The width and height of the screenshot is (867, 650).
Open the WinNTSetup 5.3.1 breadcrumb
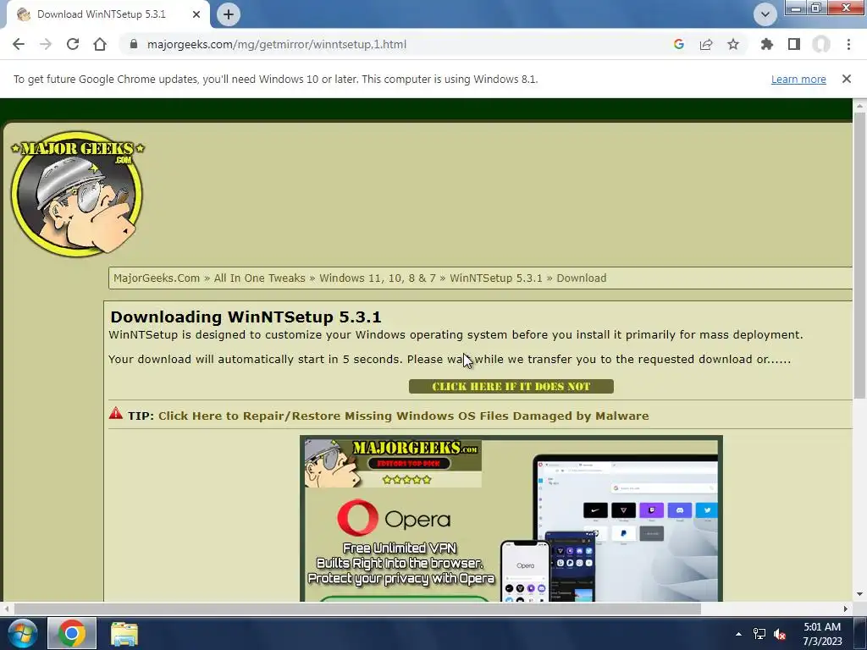pos(496,278)
